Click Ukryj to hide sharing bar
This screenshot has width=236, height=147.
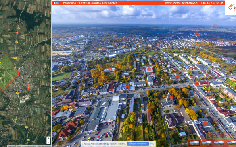[x=152, y=144]
